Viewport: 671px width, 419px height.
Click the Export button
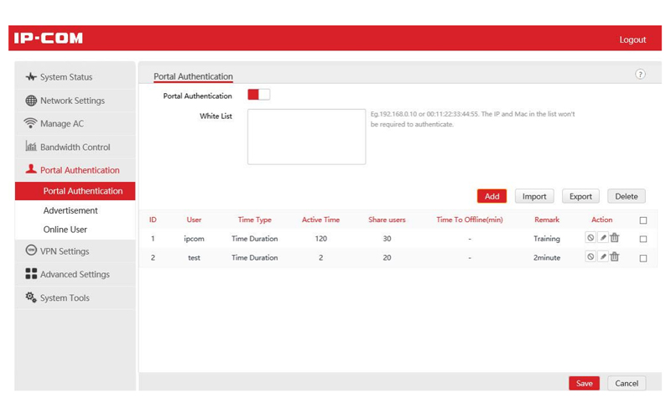(x=580, y=196)
